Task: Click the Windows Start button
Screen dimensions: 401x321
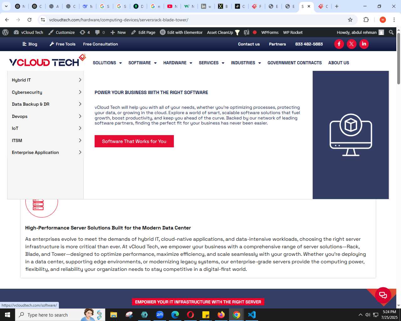Action: click(x=8, y=314)
